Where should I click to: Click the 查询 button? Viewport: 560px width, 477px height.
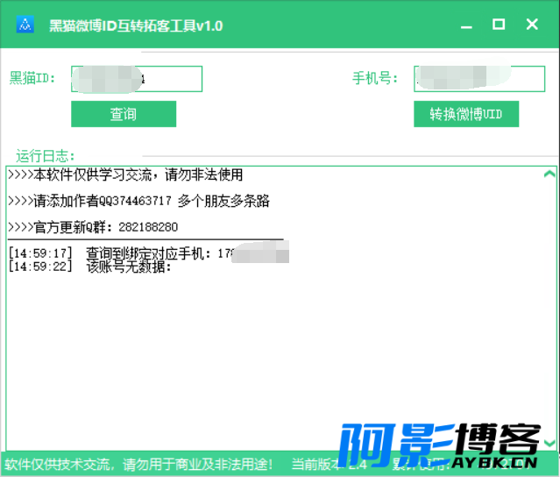(124, 114)
